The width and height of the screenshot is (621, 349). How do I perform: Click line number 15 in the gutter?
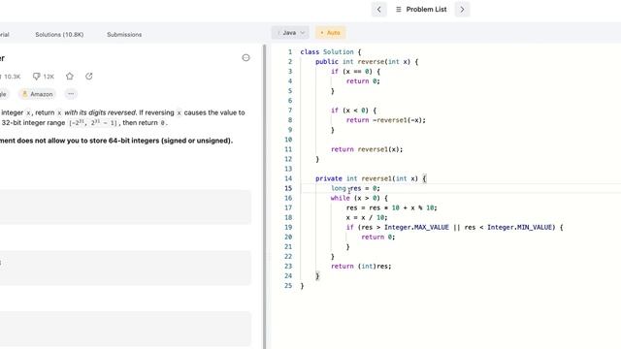[288, 188]
